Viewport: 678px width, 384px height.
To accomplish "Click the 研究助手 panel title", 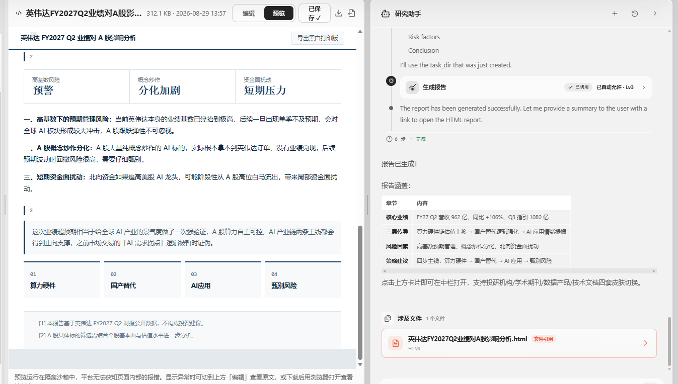I will coord(408,14).
